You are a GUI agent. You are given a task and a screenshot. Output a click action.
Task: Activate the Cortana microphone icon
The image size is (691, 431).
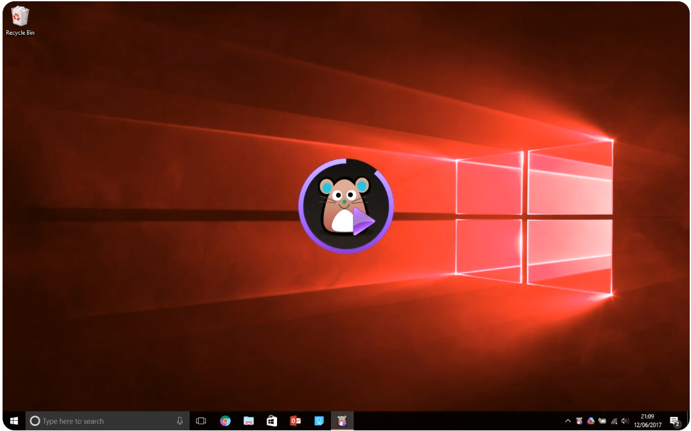pyautogui.click(x=180, y=421)
